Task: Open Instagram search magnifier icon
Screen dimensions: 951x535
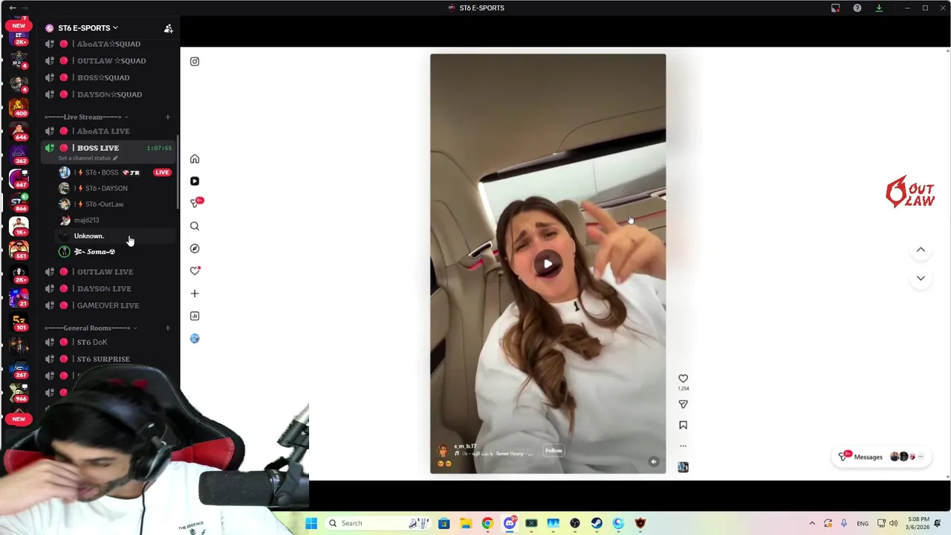Action: pyautogui.click(x=195, y=226)
